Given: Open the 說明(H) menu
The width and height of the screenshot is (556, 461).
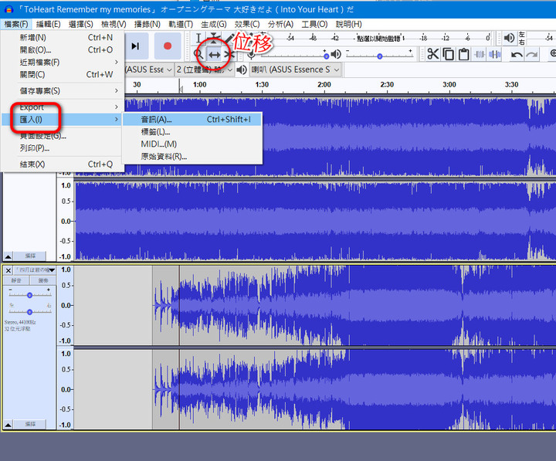Looking at the screenshot, I should (348, 24).
